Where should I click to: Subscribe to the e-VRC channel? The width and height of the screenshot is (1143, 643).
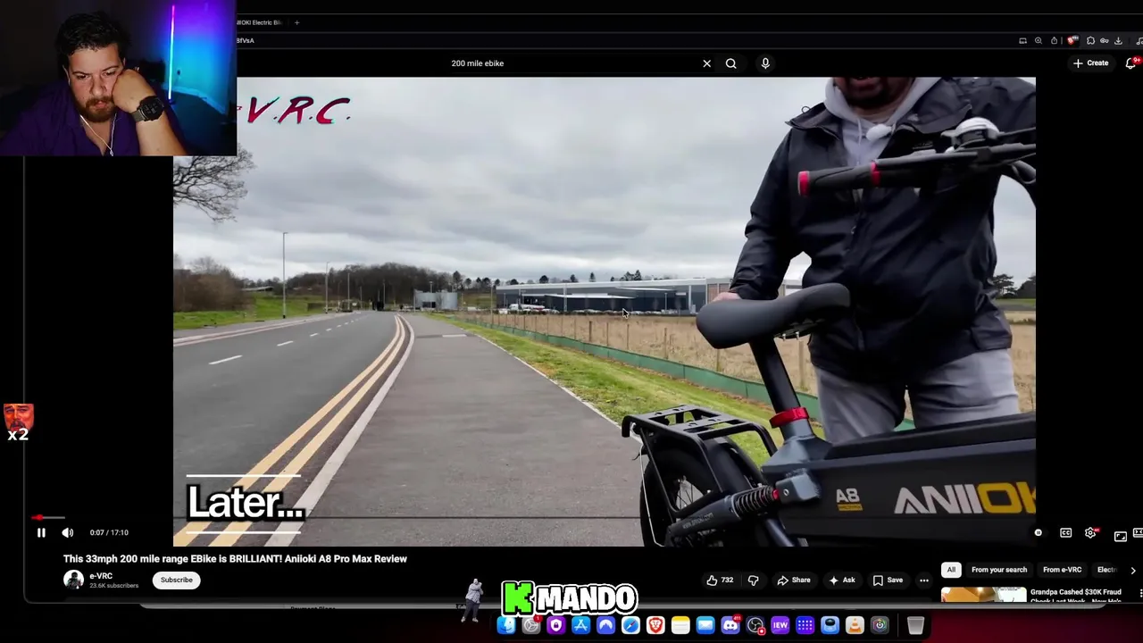pos(176,580)
